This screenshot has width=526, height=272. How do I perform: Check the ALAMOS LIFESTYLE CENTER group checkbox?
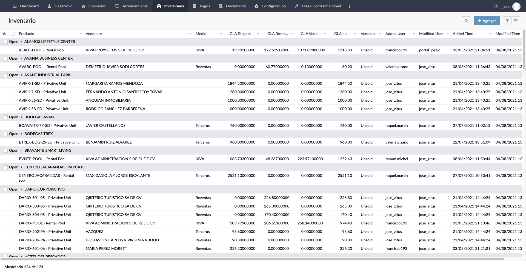pyautogui.click(x=6, y=42)
